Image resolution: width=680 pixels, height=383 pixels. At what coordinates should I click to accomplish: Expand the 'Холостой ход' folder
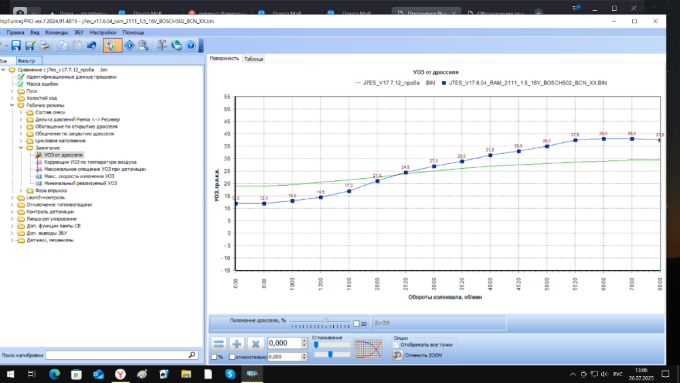[13, 98]
